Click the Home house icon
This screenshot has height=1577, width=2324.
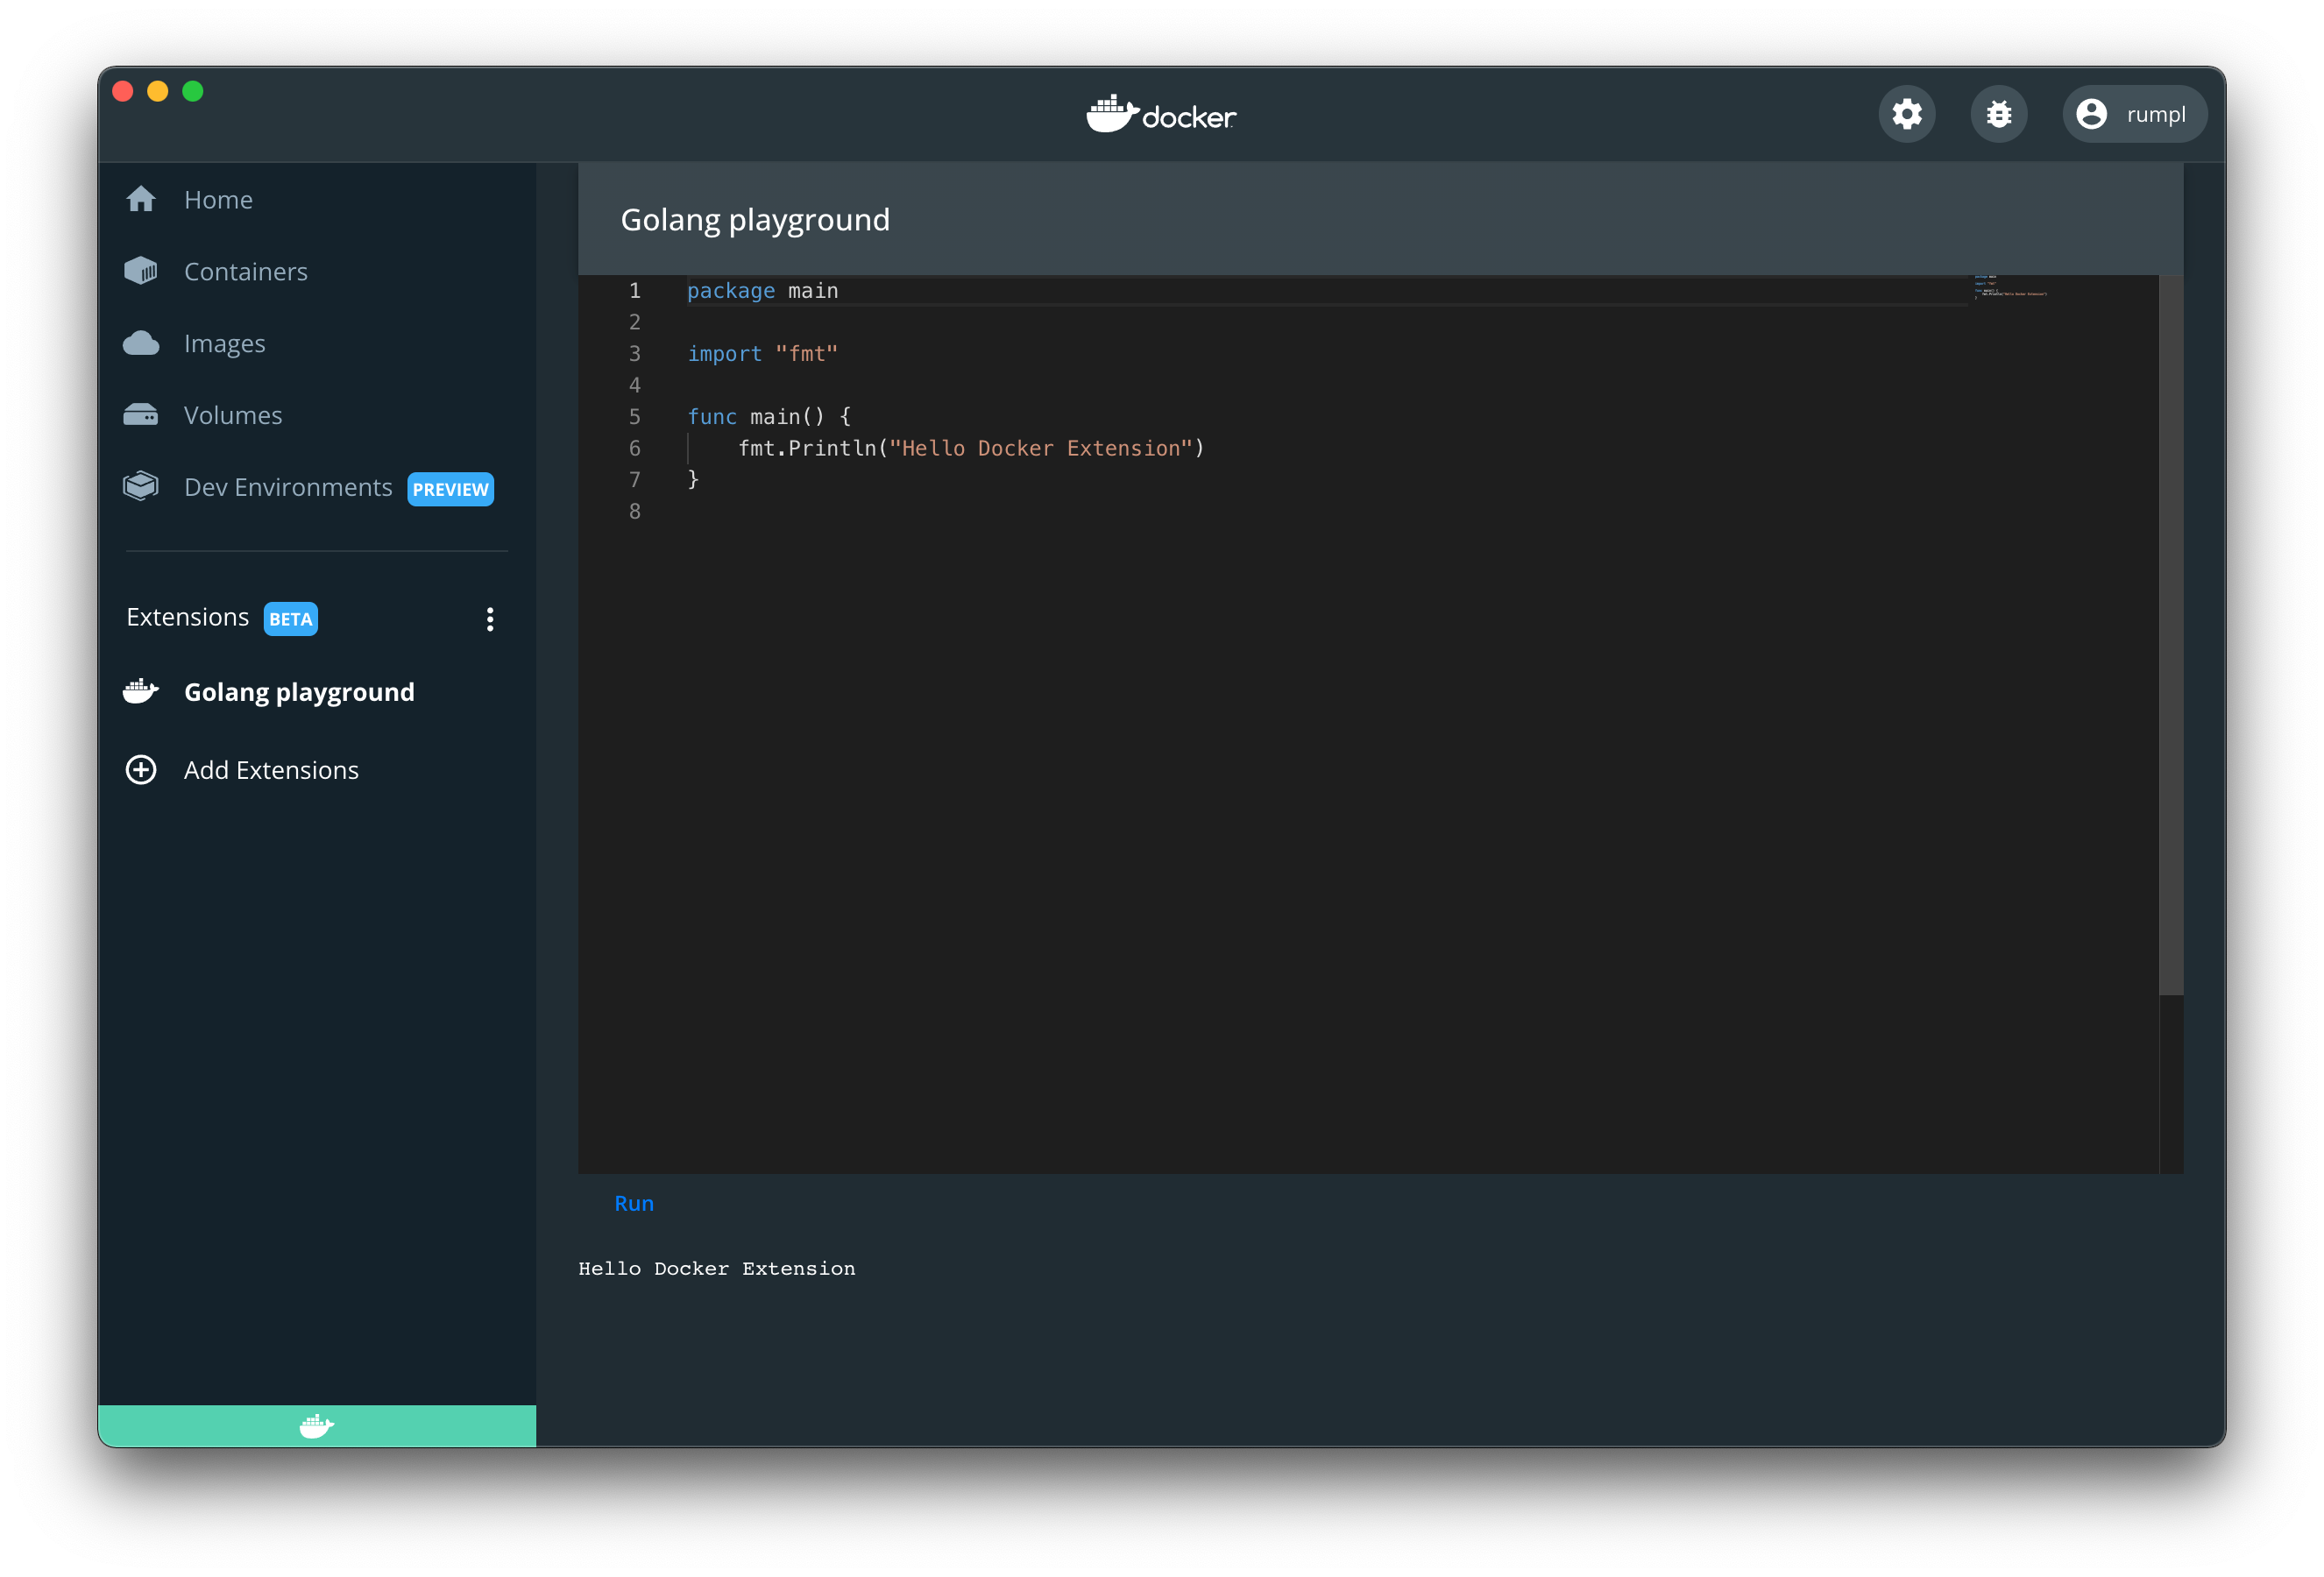141,199
